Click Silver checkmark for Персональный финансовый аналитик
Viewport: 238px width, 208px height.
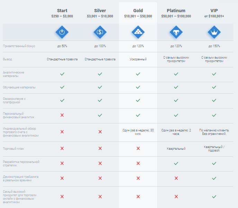click(x=100, y=115)
